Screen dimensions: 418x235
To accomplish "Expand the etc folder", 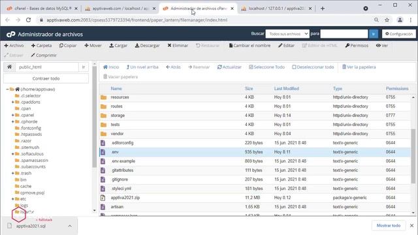I will tap(12, 199).
